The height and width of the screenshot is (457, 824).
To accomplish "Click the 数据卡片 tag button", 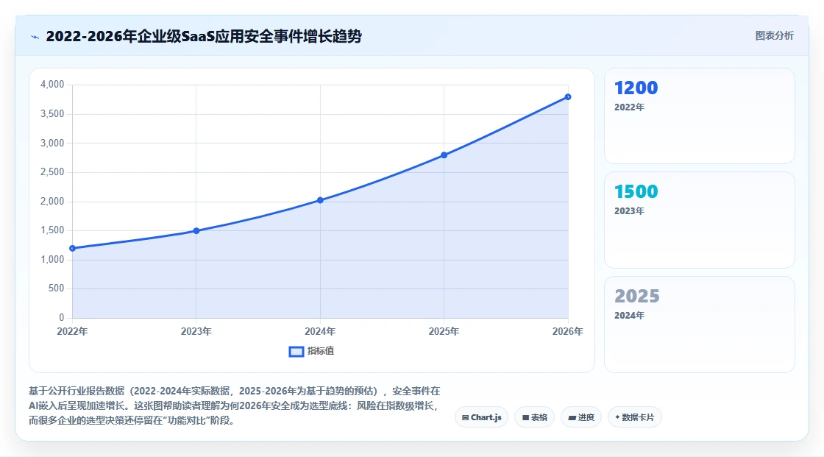I will [635, 417].
